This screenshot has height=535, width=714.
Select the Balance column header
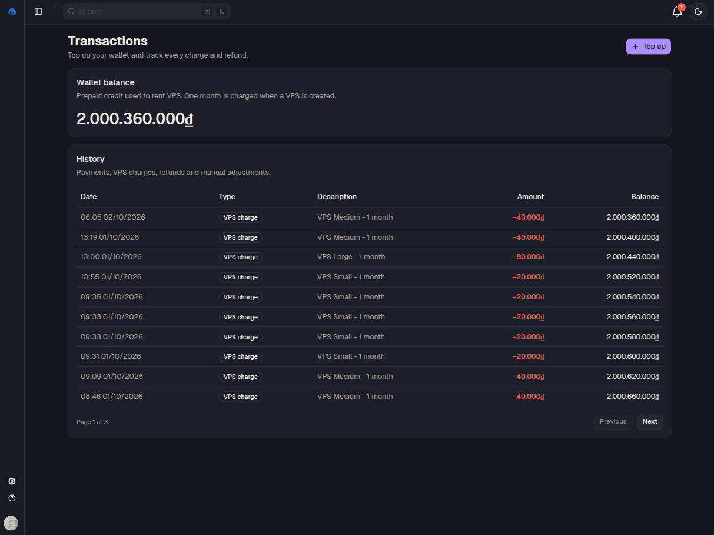point(645,197)
